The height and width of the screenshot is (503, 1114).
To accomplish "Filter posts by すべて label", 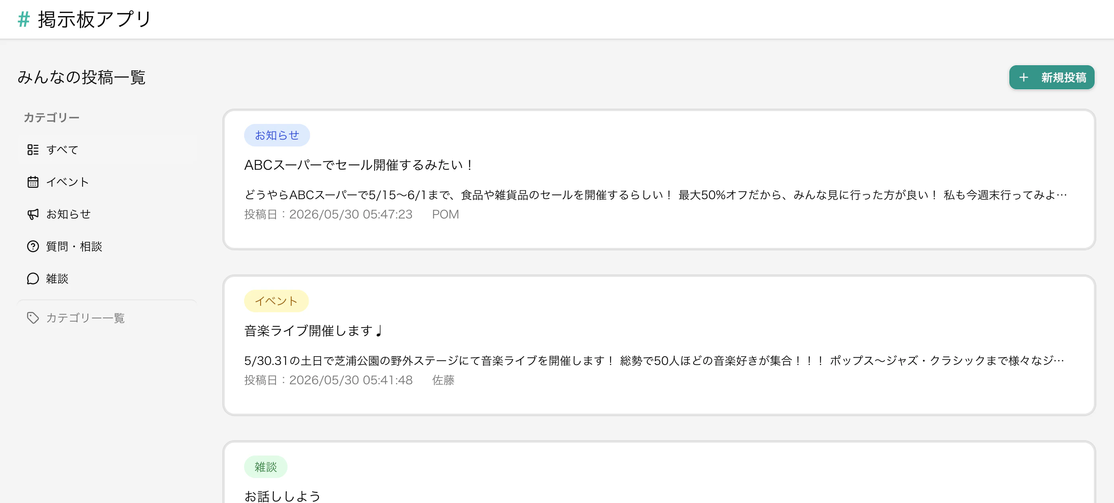I will 62,150.
